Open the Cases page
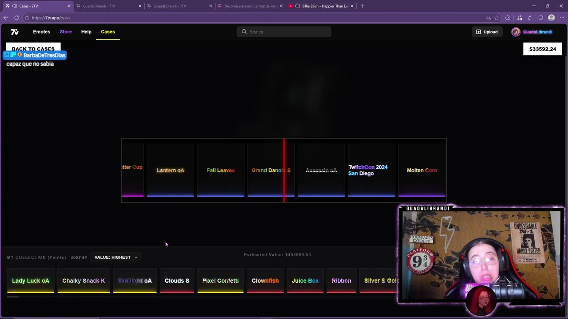Screen dimensions: 568x319 pos(108,32)
